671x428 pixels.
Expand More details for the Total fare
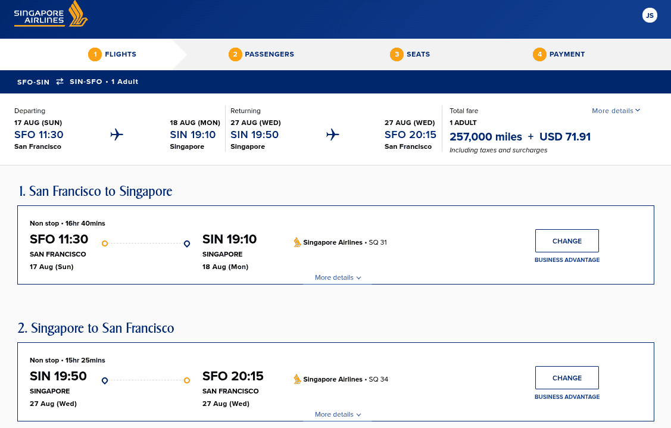coord(616,111)
